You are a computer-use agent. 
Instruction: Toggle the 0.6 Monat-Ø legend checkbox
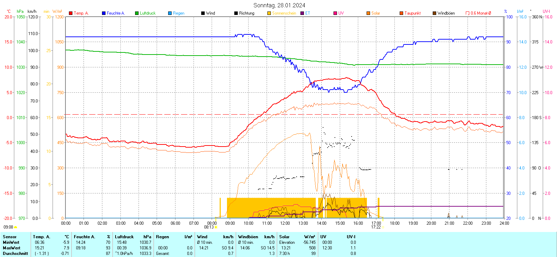[468, 13]
